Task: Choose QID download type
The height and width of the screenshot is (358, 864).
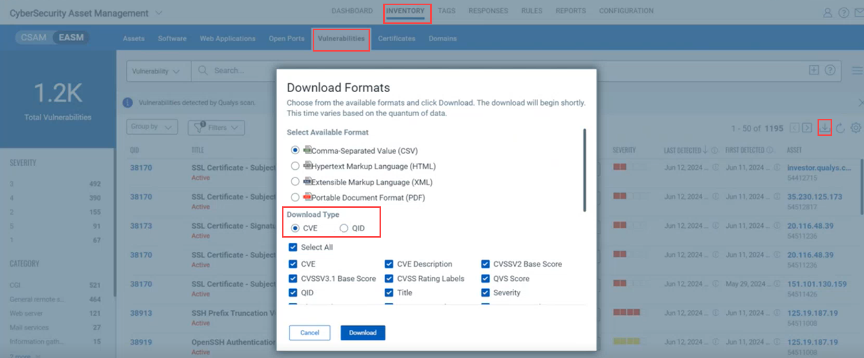Action: 344,228
